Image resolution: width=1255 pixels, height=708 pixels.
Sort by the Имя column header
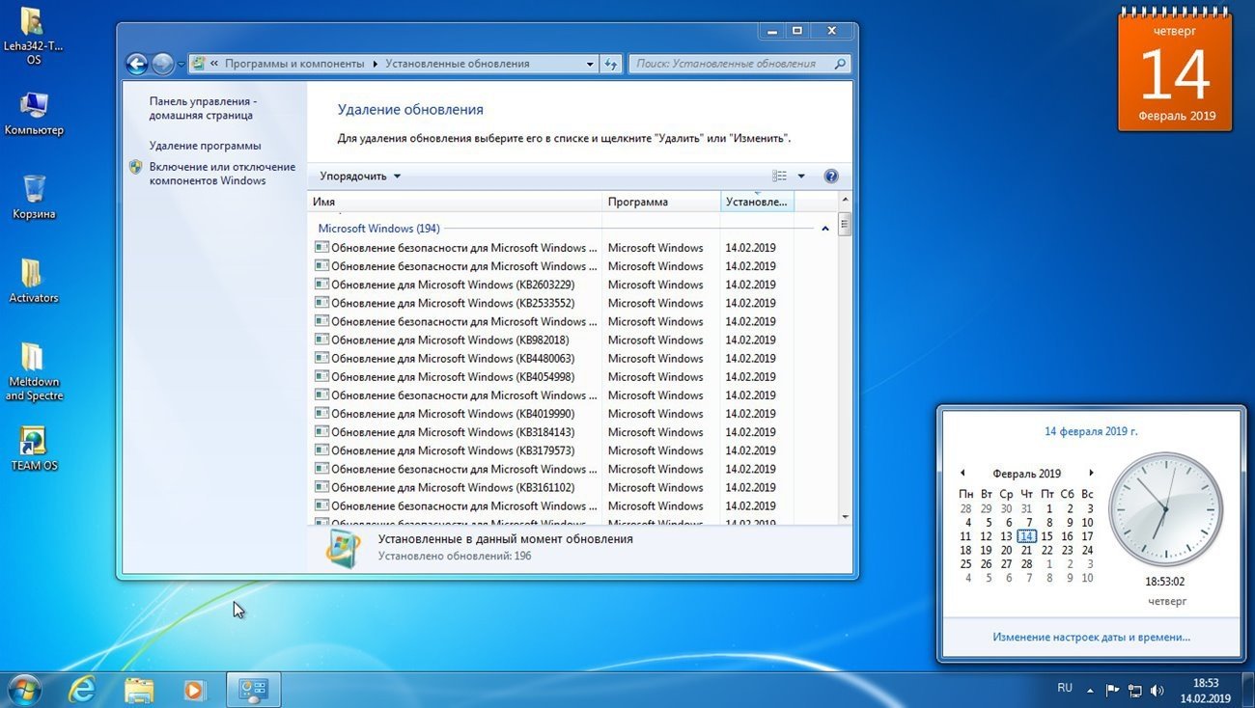pyautogui.click(x=455, y=202)
